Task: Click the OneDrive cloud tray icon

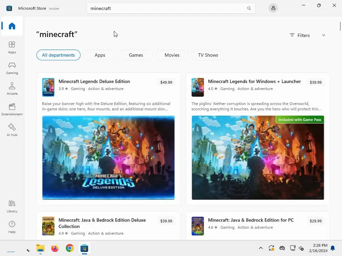Action: [282, 248]
